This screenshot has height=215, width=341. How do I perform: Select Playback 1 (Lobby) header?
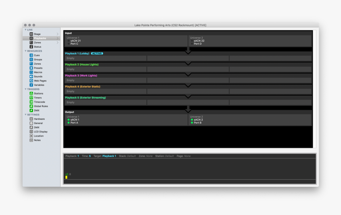pyautogui.click(x=77, y=54)
